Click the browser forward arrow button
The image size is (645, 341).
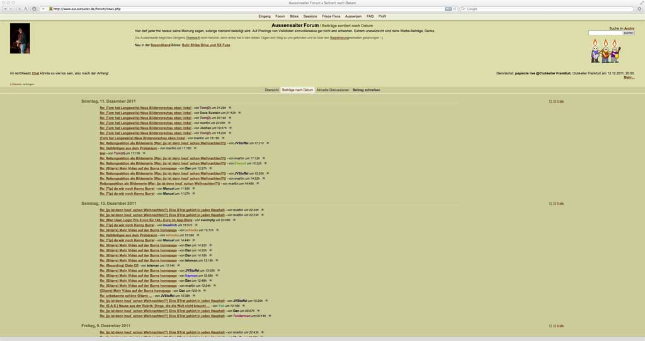tap(11, 9)
